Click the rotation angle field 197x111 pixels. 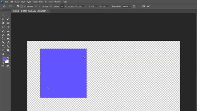(81, 6)
